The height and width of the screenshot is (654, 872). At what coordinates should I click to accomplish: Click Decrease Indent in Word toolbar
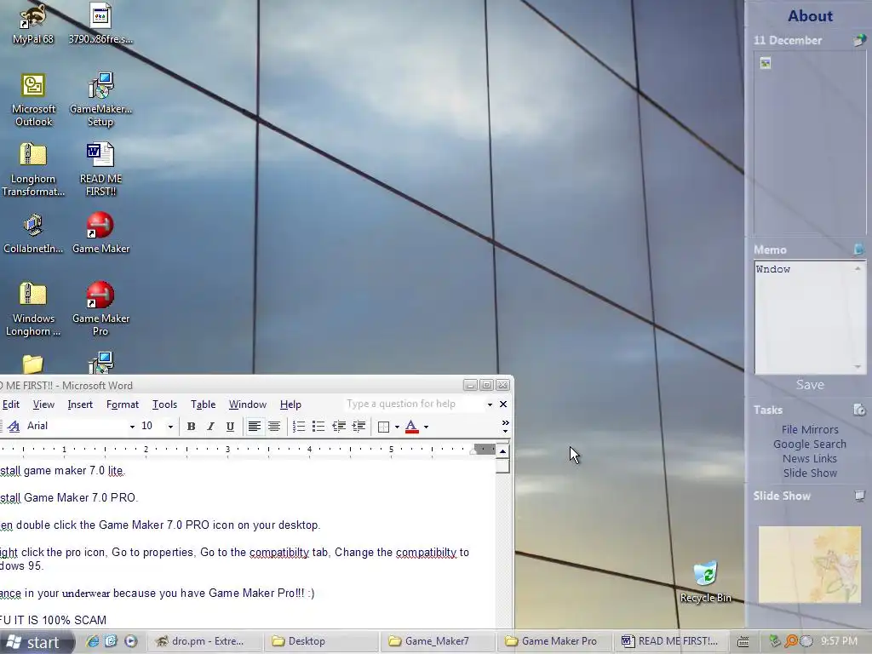pyautogui.click(x=338, y=427)
